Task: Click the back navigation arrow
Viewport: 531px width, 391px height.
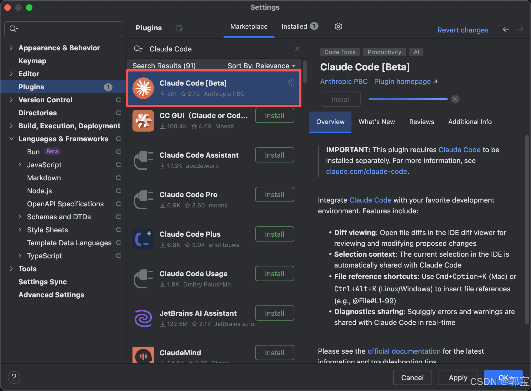Action: click(506, 29)
